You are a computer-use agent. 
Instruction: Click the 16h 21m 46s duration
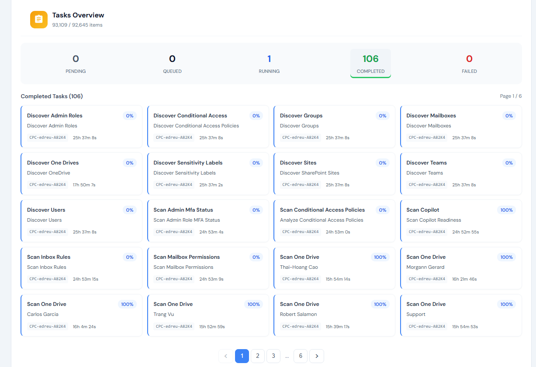[x=464, y=279]
